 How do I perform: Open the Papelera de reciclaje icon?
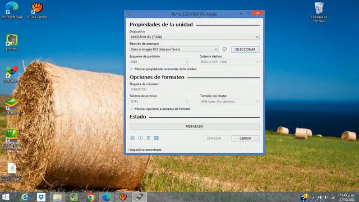point(319,12)
